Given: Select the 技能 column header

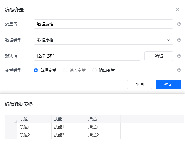Looking at the screenshot, I should tap(69, 119).
